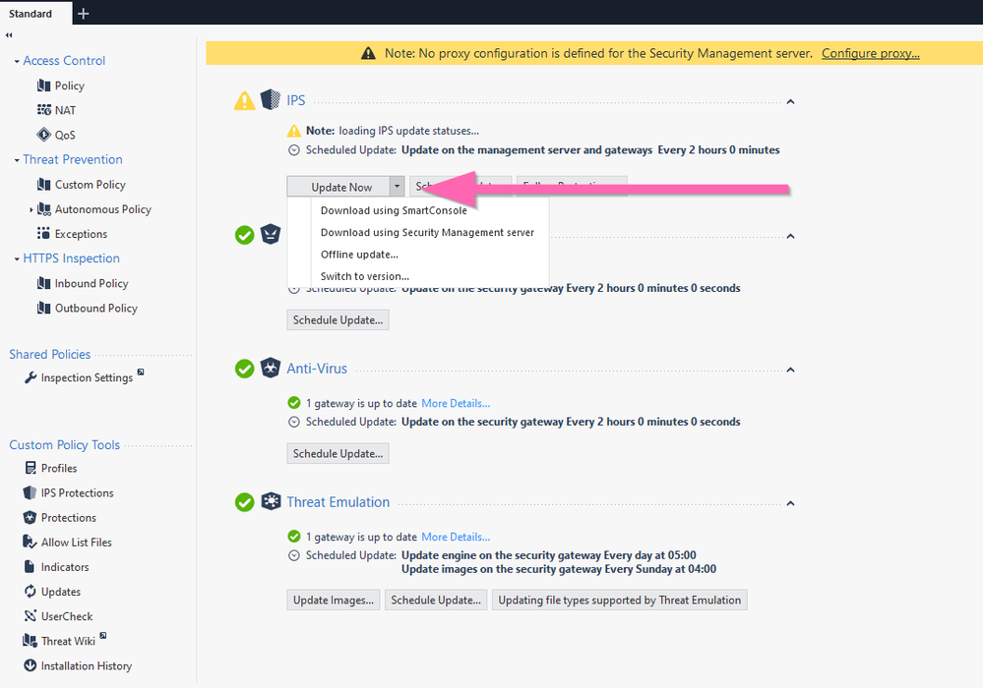
Task: Click the Indicators file icon
Action: tap(30, 566)
